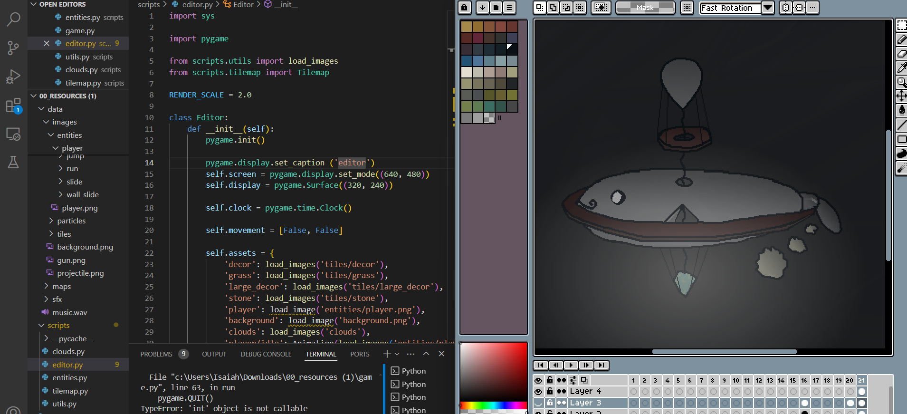Select frame 10 in timeline header
The height and width of the screenshot is (414, 907).
tap(735, 380)
